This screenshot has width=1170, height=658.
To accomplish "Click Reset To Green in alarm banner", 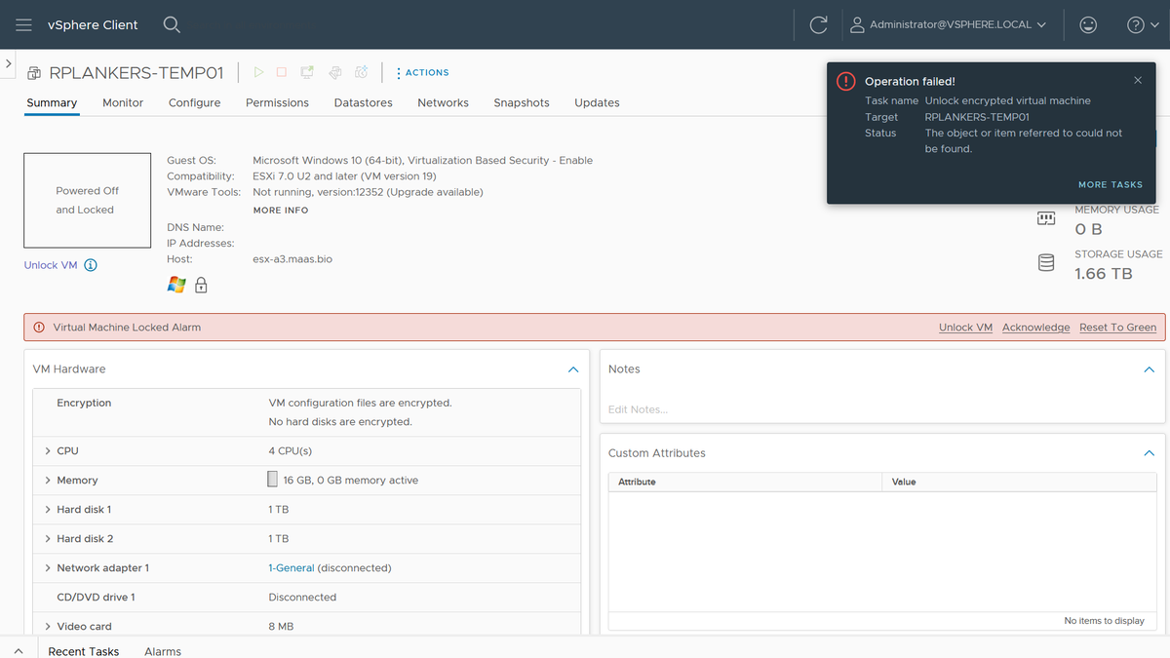I will 1117,328.
